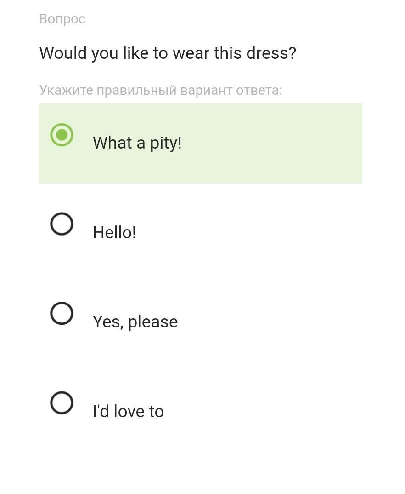Image resolution: width=405 pixels, height=494 pixels.
Task: Click the 'I'd love to' answer label
Action: tap(128, 411)
